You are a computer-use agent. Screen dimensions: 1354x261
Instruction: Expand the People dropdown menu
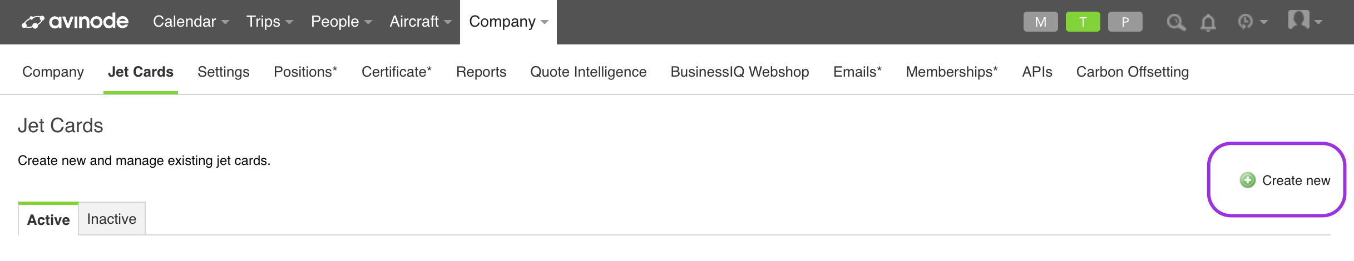(x=342, y=22)
